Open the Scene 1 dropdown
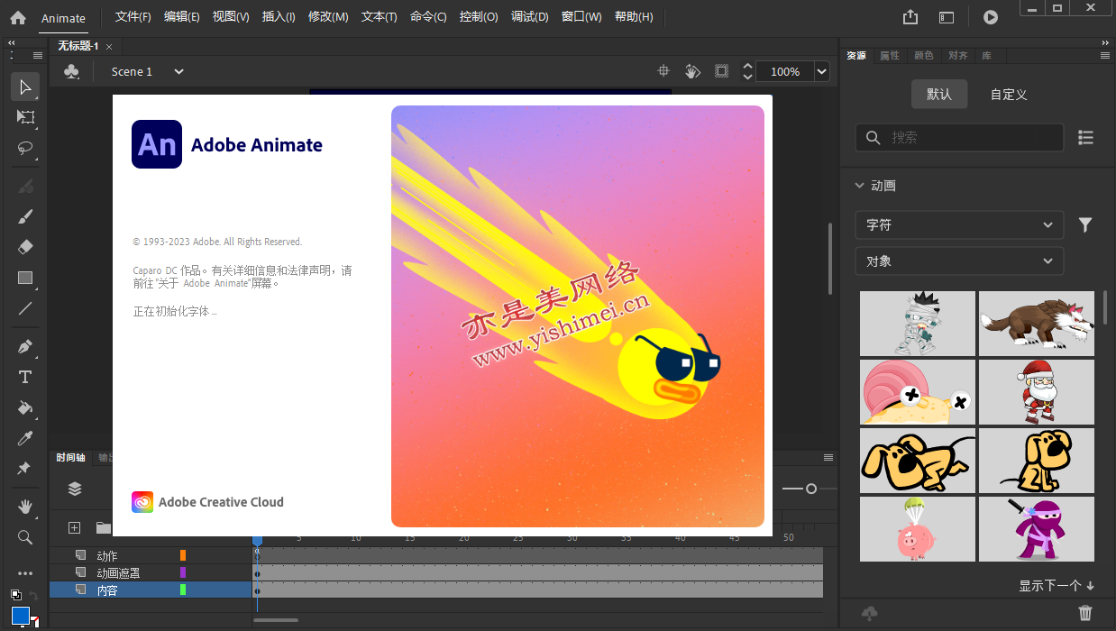 [x=178, y=71]
